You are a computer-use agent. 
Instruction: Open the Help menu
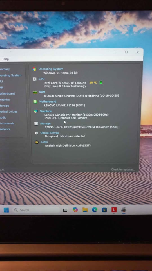(x=6, y=59)
